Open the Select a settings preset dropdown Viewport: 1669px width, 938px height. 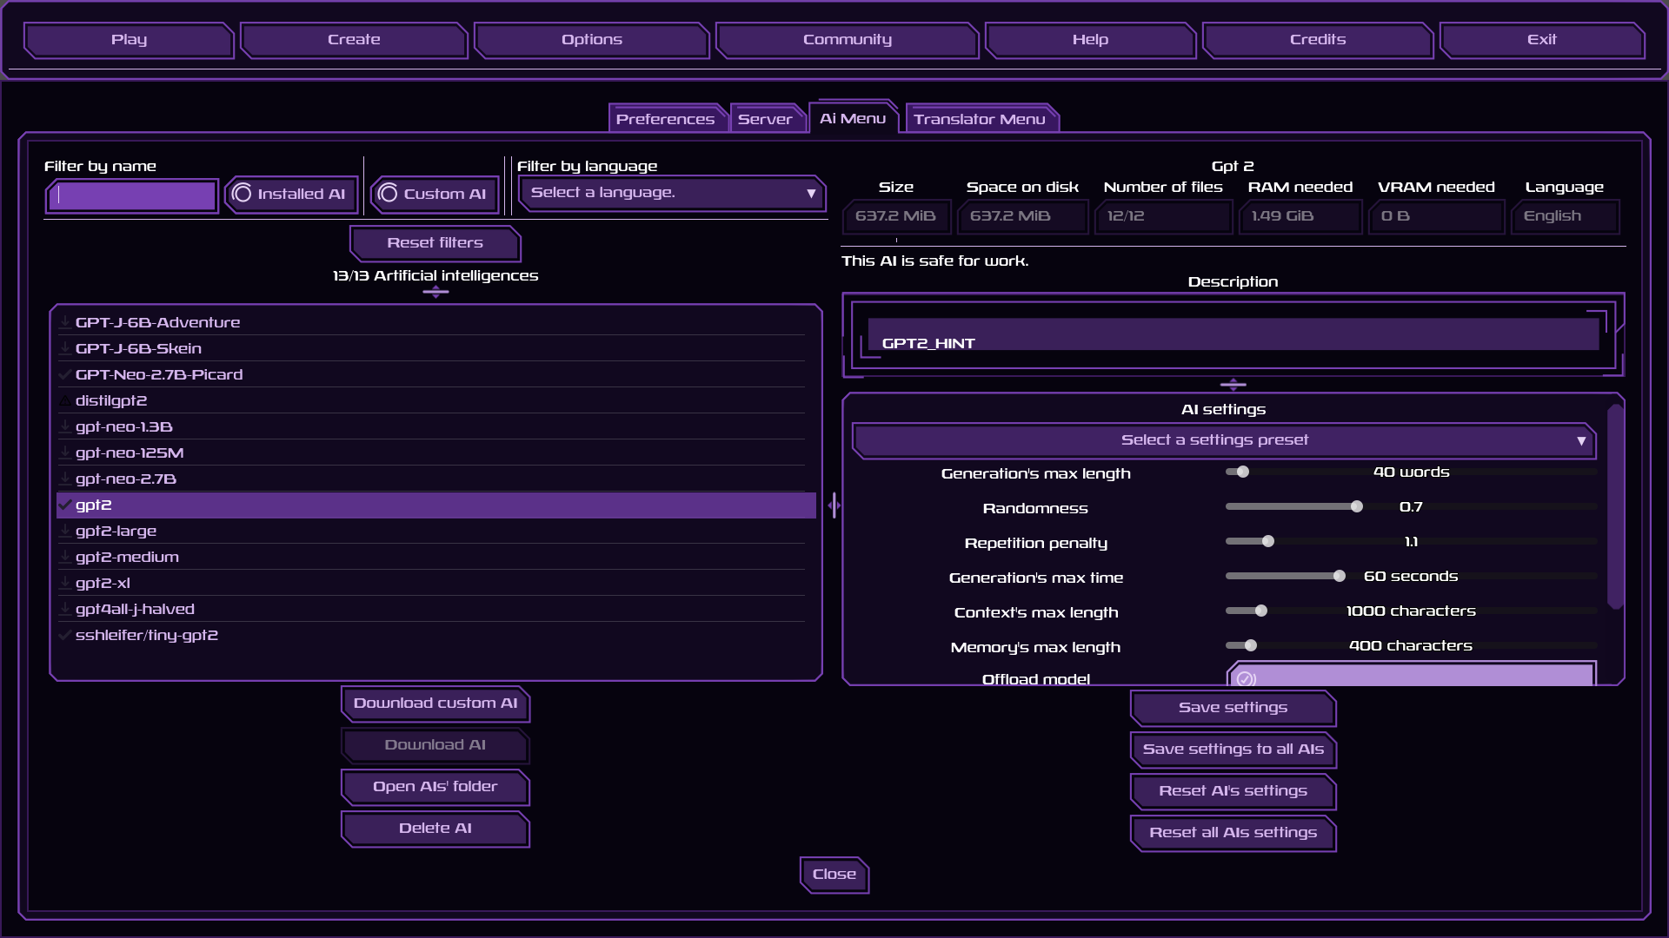tap(1224, 440)
